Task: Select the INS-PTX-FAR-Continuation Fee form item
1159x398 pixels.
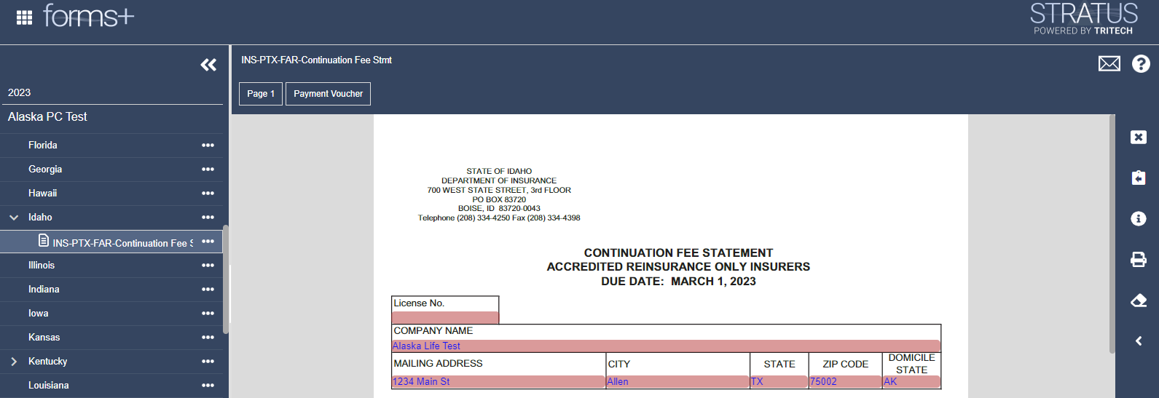Action: pyautogui.click(x=122, y=243)
